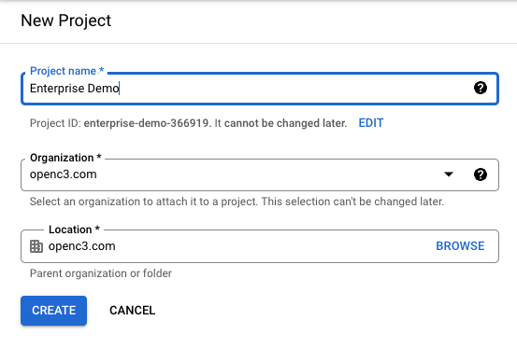Viewport: 517px width, 348px height.
Task: Click the Project name field label
Action: coord(66,71)
